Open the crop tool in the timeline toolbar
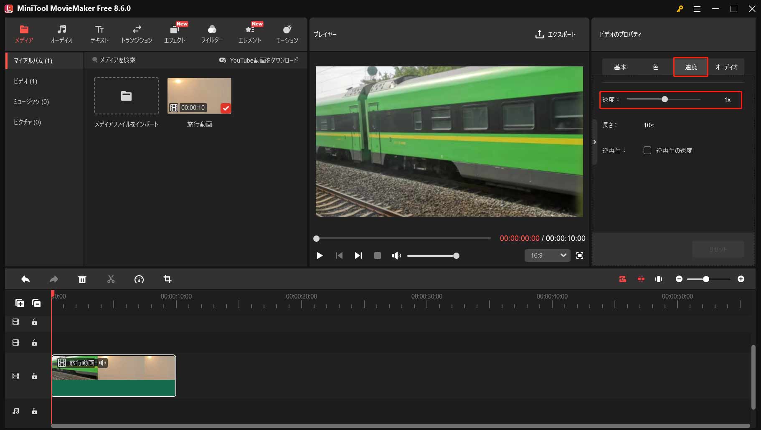The height and width of the screenshot is (430, 761). tap(167, 279)
